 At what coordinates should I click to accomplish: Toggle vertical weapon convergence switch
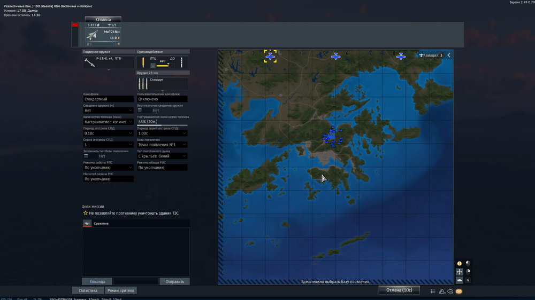[140, 110]
